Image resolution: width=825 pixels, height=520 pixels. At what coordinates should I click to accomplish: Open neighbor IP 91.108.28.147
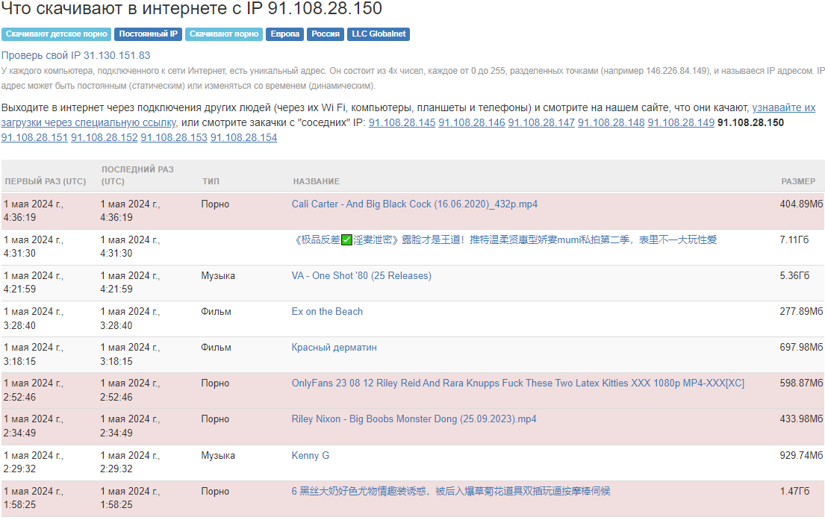(541, 122)
